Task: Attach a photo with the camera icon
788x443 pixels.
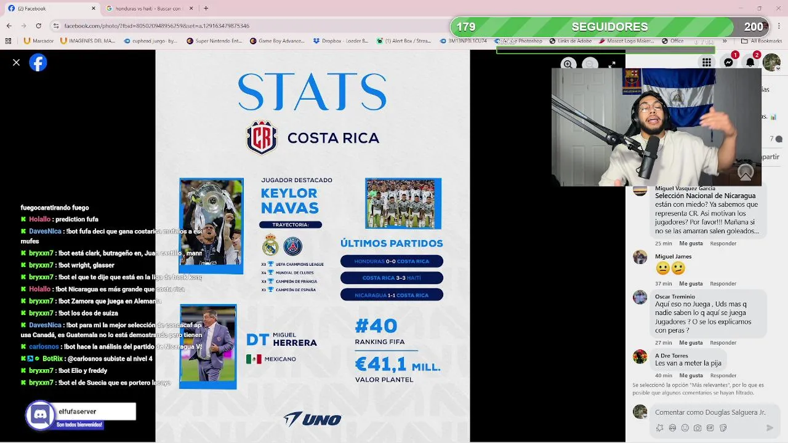Action: click(x=698, y=428)
